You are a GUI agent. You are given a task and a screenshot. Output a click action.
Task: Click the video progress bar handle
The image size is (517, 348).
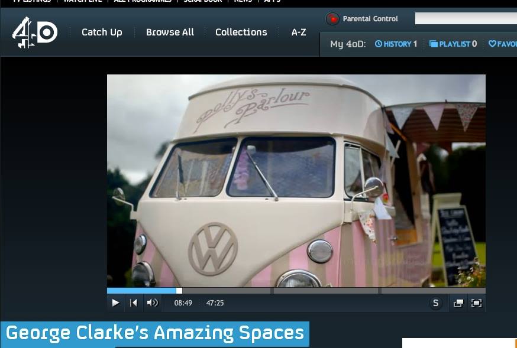(x=179, y=290)
